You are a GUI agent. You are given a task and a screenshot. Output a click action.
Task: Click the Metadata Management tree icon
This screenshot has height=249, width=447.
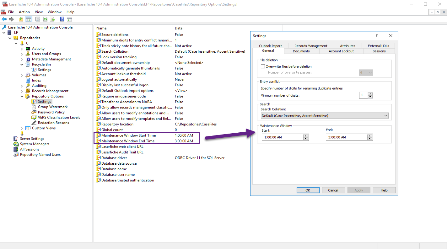pyautogui.click(x=28, y=59)
